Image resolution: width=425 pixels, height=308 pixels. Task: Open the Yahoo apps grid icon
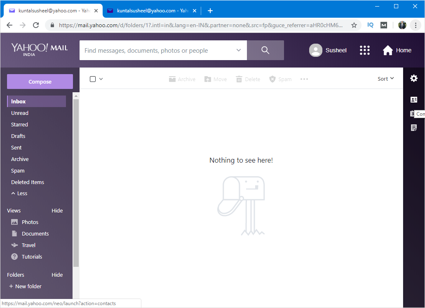[x=364, y=50]
